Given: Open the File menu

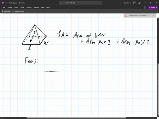Looking at the screenshot, I should pos(4,8).
